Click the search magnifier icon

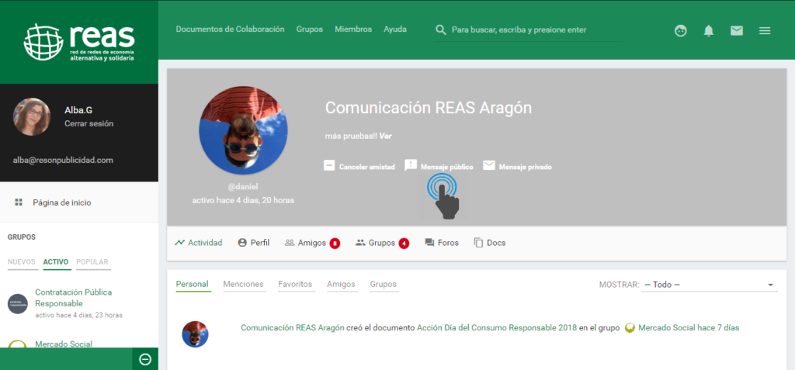(441, 30)
